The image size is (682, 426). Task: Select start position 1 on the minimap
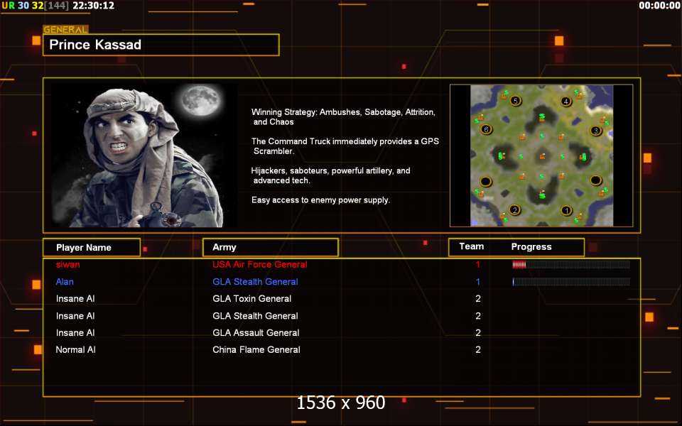click(x=566, y=211)
